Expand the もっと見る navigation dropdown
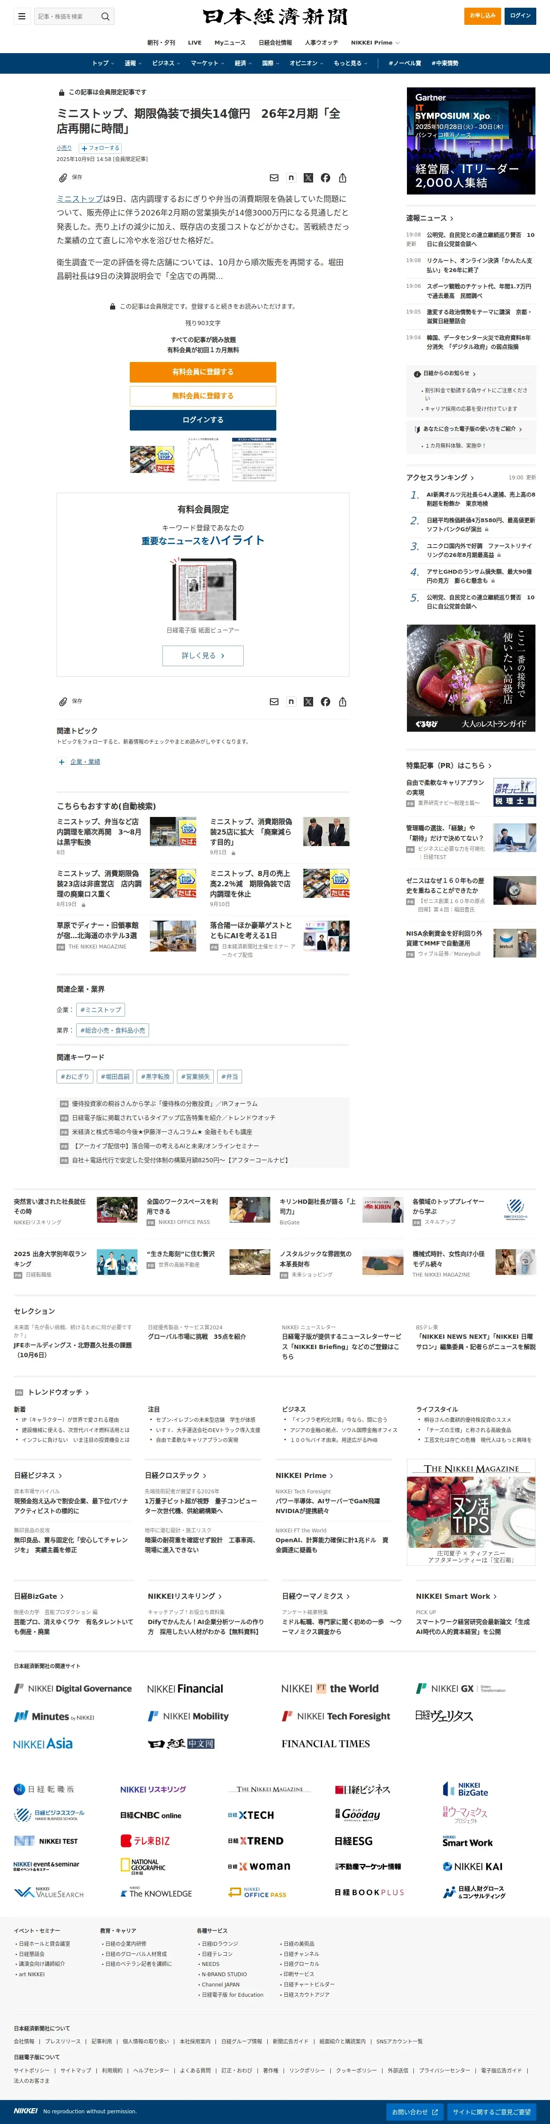The height and width of the screenshot is (2124, 550). pyautogui.click(x=350, y=63)
